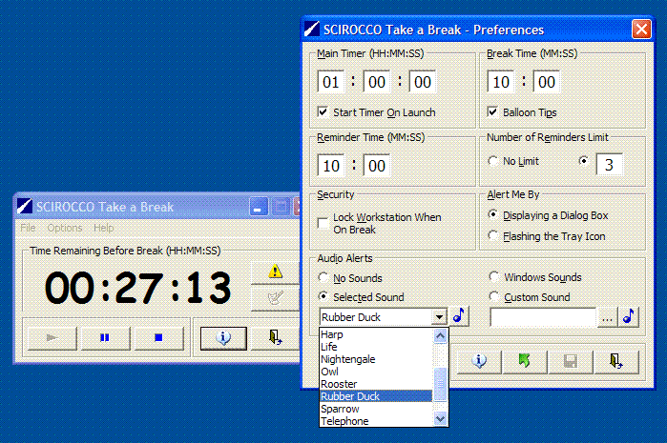The image size is (667, 443).
Task: Click the Main Timer minutes field
Action: (x=377, y=82)
